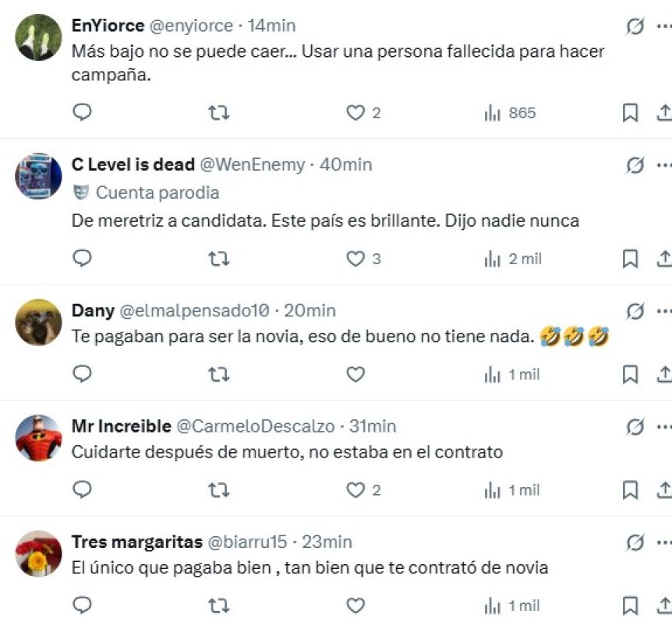
Task: Open more options for Dany's tweet
Action: pos(663,311)
